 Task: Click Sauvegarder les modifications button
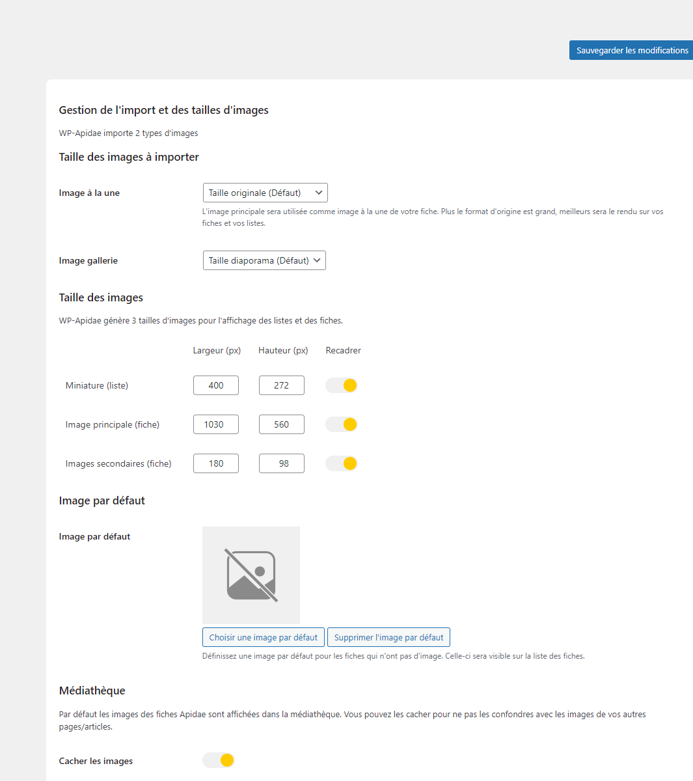(x=631, y=50)
